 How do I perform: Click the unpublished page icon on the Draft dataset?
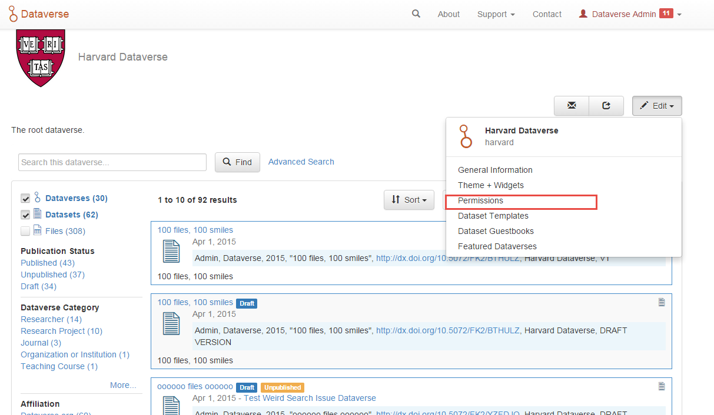pos(662,302)
